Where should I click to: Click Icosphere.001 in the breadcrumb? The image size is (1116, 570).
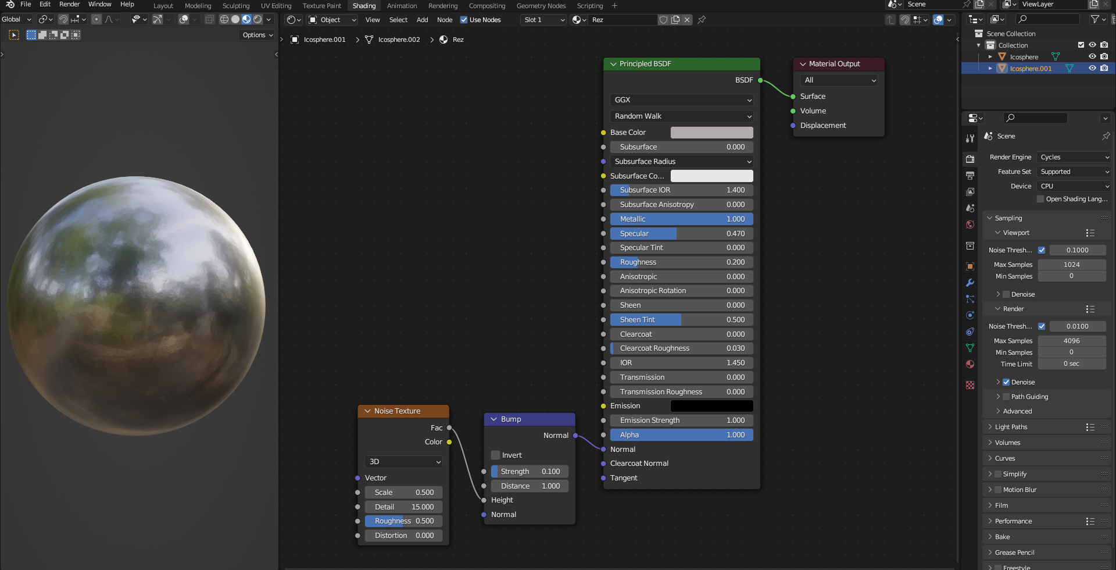pos(324,40)
